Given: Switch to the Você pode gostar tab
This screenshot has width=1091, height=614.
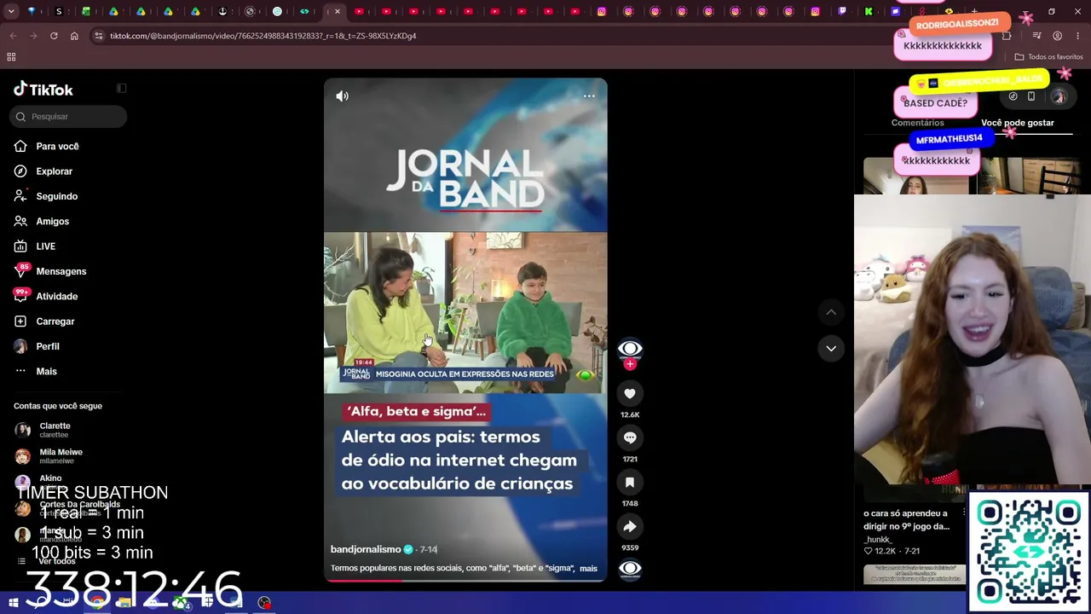Looking at the screenshot, I should pyautogui.click(x=1018, y=123).
